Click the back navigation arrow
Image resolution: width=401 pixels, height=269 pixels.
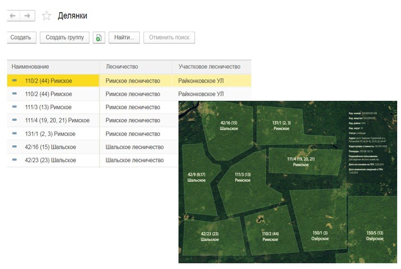(x=13, y=16)
